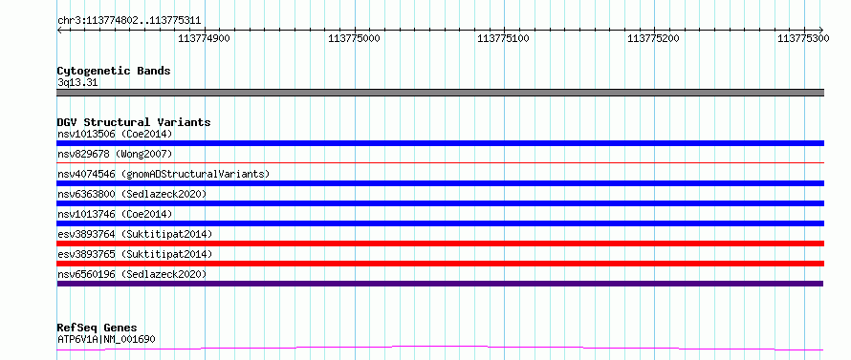Click the nsv6363800 (Sedlazeck2020) label
851x360 pixels.
click(x=132, y=194)
